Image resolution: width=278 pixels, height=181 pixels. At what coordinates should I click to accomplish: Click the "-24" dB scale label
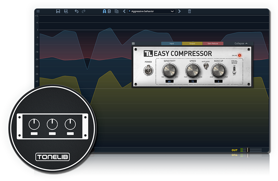pyautogui.click(x=37, y=59)
